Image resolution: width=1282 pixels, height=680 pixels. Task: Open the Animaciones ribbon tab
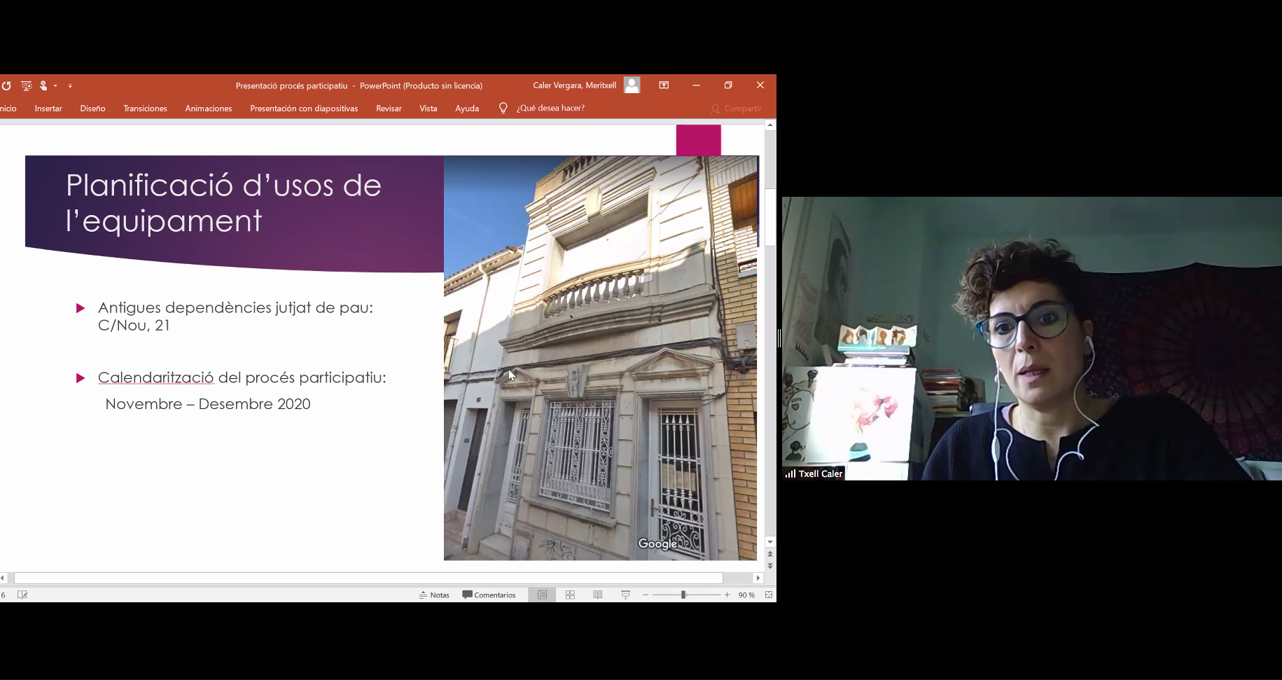point(208,109)
